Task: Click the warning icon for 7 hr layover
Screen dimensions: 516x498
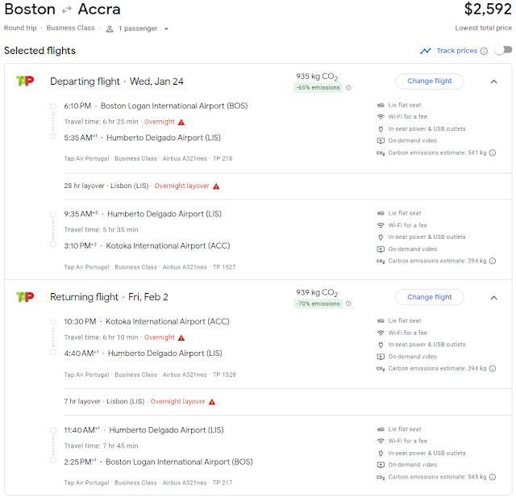Action: tap(212, 402)
